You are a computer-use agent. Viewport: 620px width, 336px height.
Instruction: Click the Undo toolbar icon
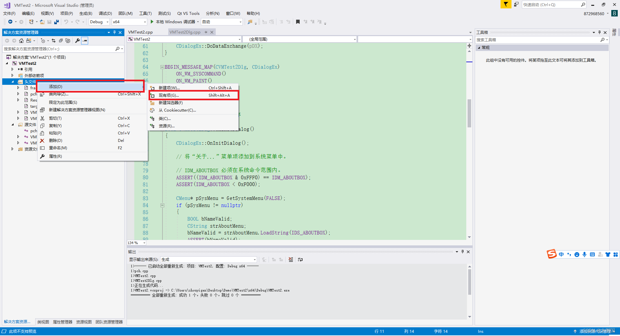(66, 22)
